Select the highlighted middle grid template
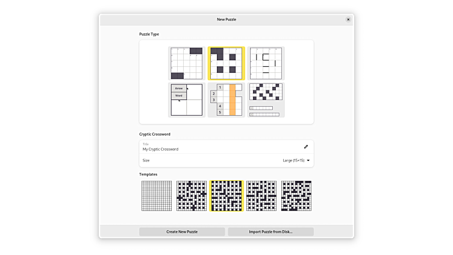453x255 pixels. click(x=226, y=196)
